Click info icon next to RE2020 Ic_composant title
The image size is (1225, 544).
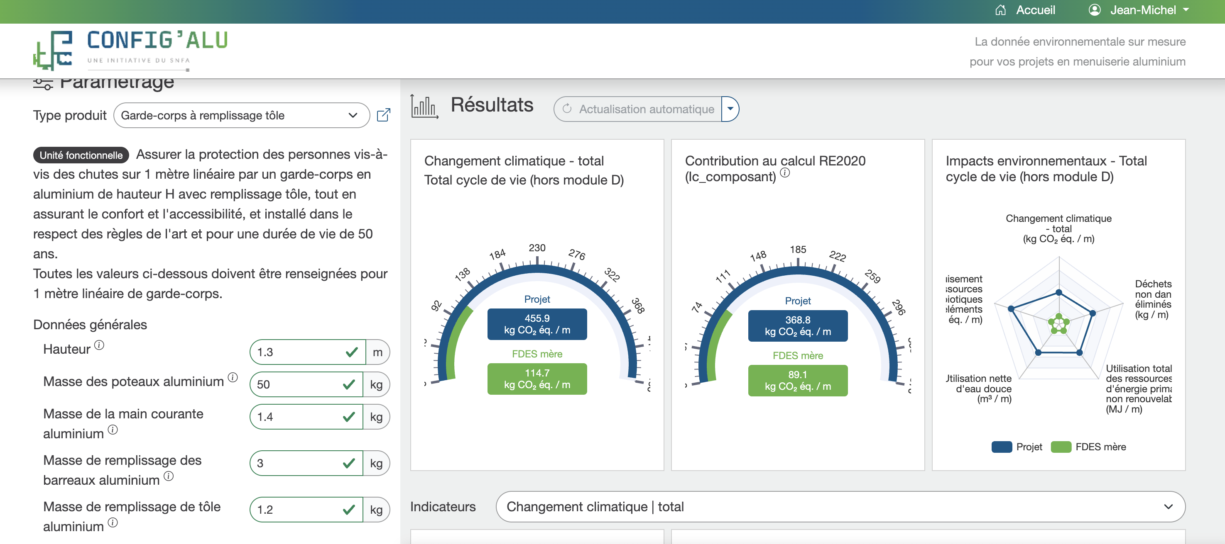pos(785,173)
